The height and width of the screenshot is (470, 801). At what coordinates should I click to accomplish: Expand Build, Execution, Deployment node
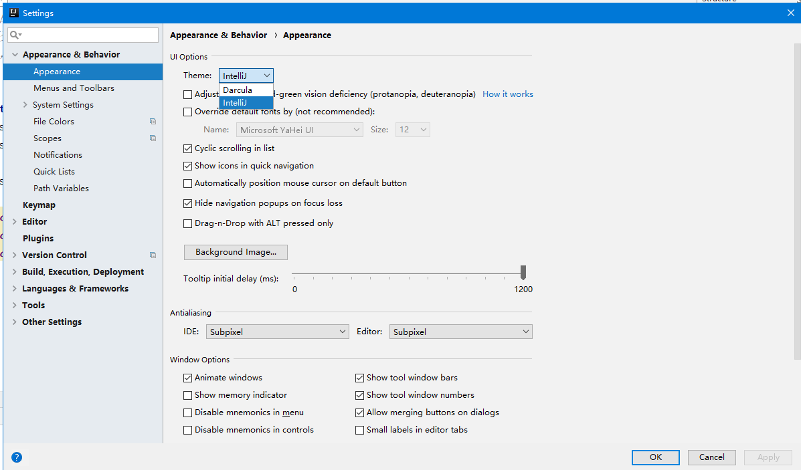(x=14, y=272)
